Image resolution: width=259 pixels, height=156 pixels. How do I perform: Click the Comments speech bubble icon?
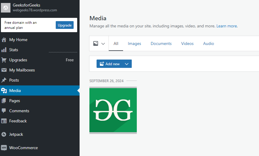4,111
